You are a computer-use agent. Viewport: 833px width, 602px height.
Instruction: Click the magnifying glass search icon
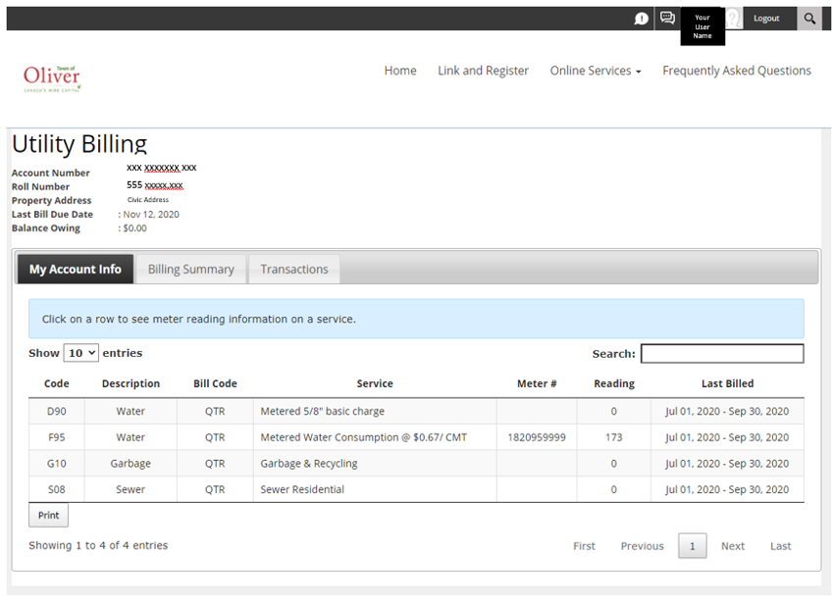tap(809, 19)
